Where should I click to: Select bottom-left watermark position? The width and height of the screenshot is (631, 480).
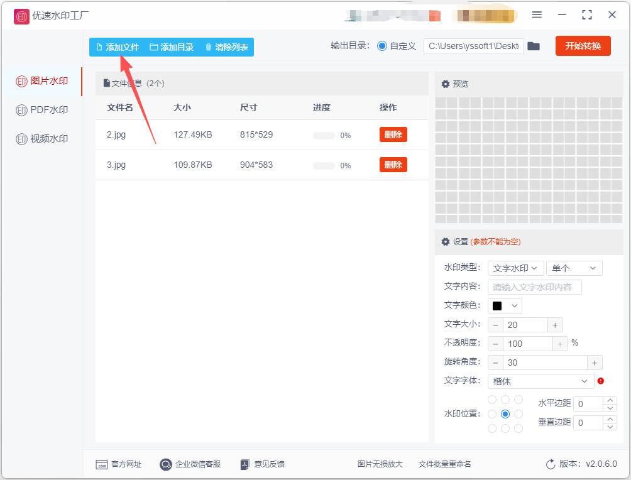pyautogui.click(x=492, y=428)
